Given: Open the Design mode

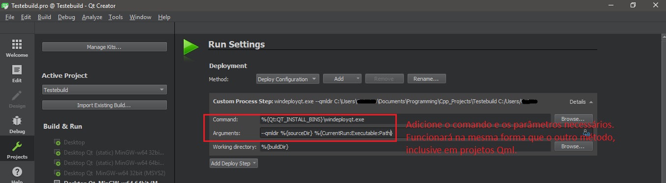Looking at the screenshot, I should tap(17, 99).
